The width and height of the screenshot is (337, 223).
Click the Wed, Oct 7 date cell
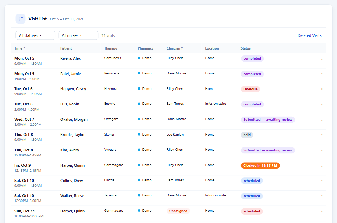click(24, 119)
